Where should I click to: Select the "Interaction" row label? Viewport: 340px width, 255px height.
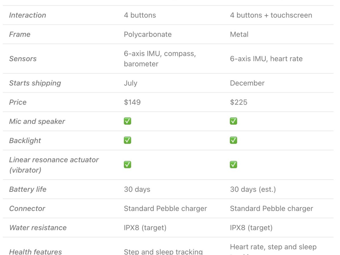point(27,15)
